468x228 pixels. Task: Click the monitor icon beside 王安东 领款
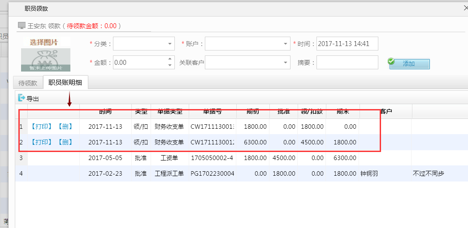[x=22, y=26]
